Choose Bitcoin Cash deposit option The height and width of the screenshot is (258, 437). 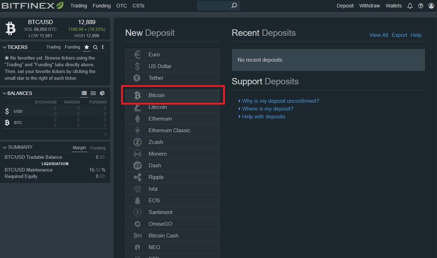tap(173, 236)
